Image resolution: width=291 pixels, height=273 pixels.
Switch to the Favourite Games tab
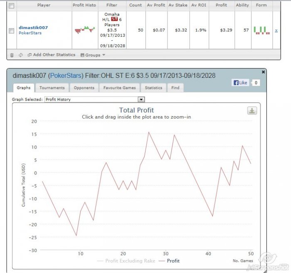pyautogui.click(x=120, y=88)
